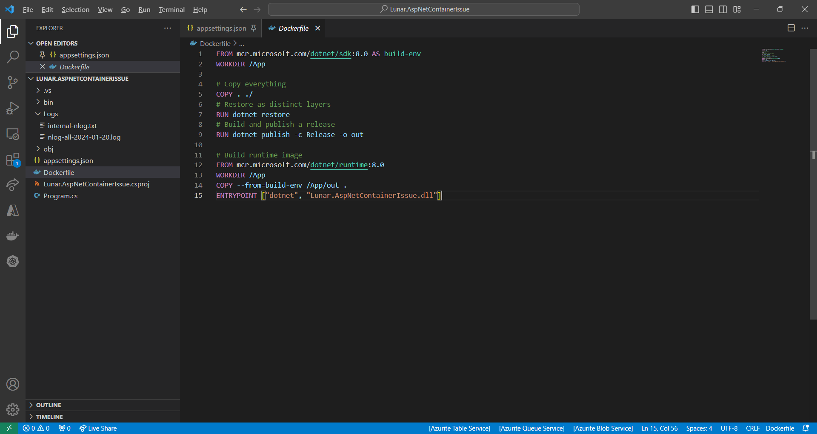Open the Extensions view

(13, 160)
